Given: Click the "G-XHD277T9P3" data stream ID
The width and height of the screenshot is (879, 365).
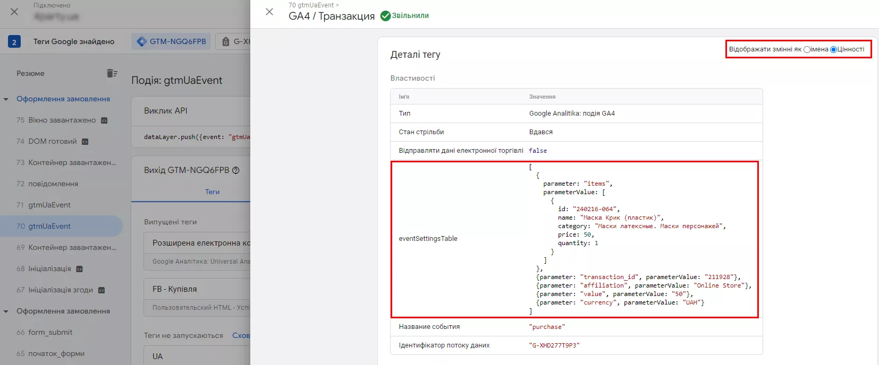Looking at the screenshot, I should (554, 345).
